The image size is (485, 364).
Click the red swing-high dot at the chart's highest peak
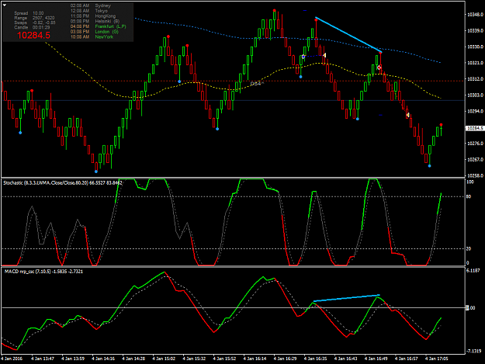[275, 11]
